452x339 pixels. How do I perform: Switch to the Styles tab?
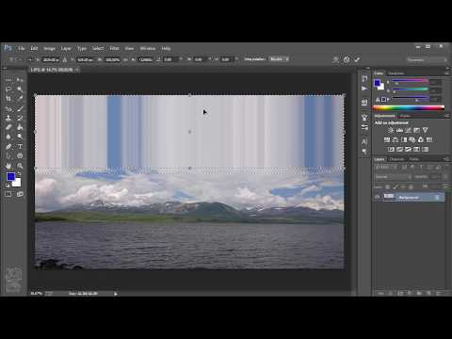point(405,116)
